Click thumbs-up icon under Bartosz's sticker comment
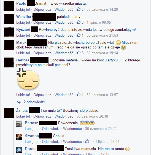This screenshot has height=155, width=151. click(x=79, y=94)
